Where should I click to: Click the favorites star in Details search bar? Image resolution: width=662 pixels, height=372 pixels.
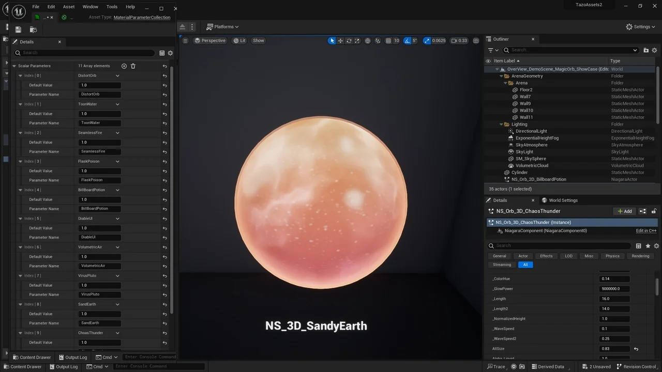click(x=648, y=245)
